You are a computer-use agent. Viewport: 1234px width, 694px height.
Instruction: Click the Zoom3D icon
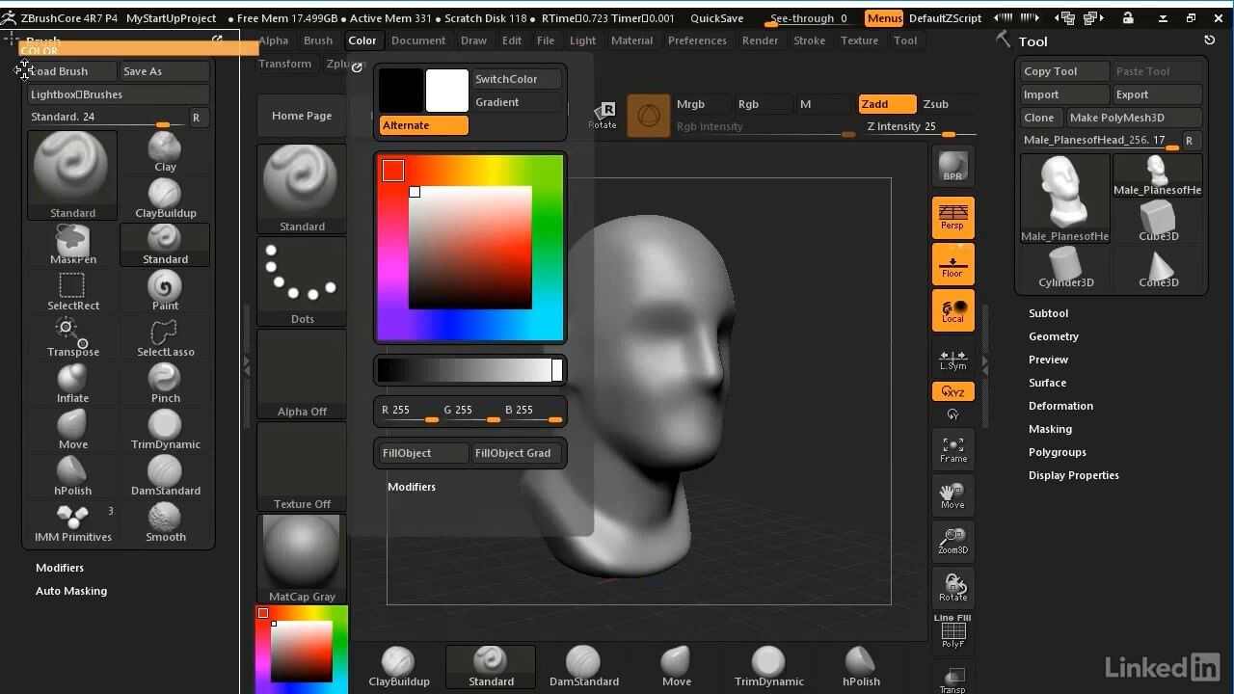coord(952,542)
